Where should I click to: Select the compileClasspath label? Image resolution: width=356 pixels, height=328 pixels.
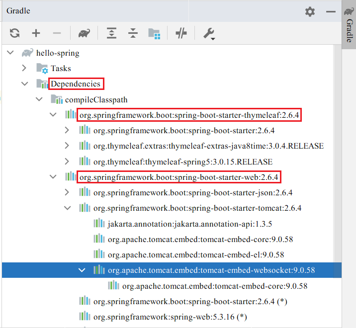(x=96, y=100)
